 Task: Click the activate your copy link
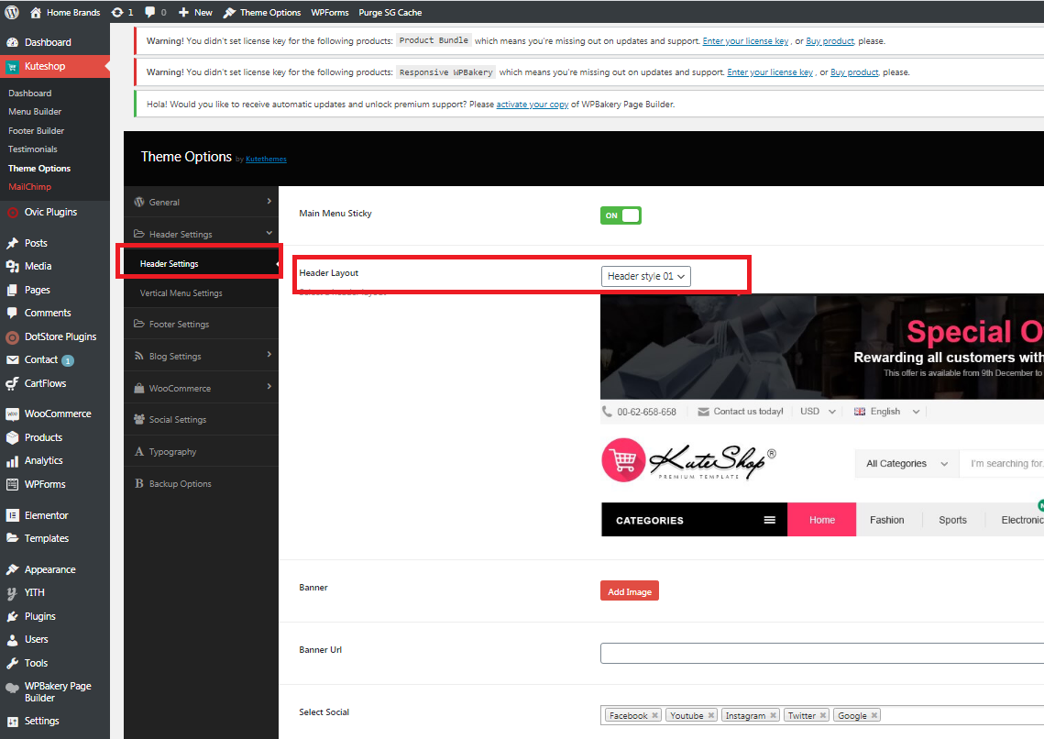click(x=532, y=105)
